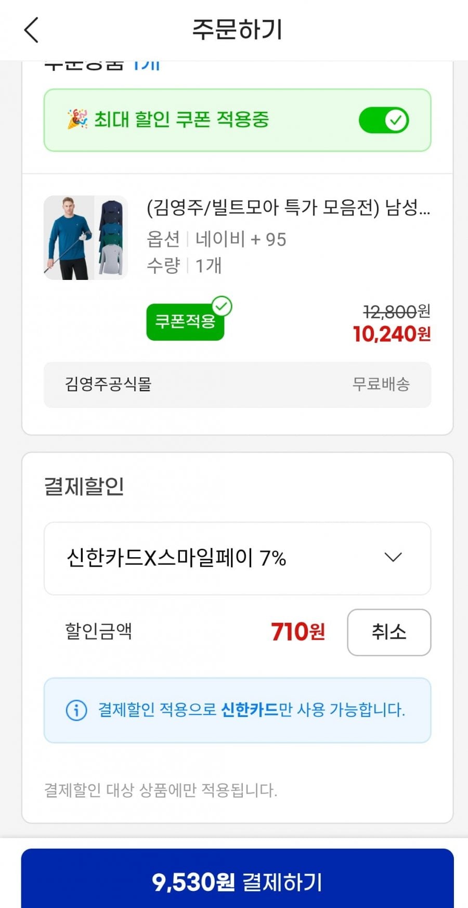
Task: Tap the 9,530원 결제하기 button
Action: point(237,882)
